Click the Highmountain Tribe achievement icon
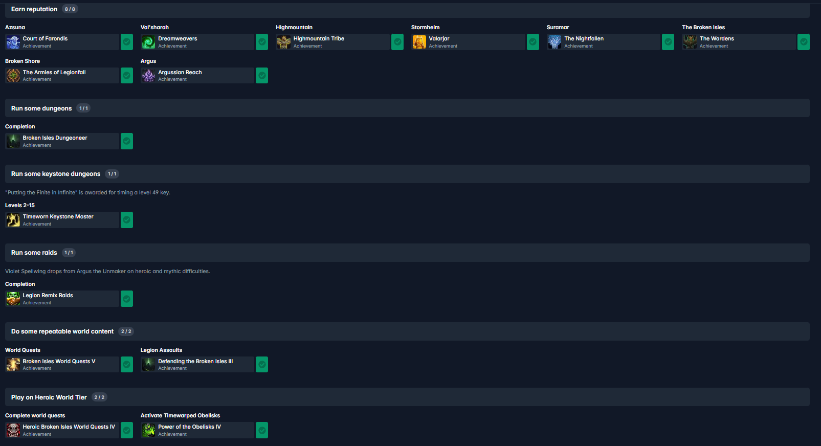 click(x=283, y=42)
